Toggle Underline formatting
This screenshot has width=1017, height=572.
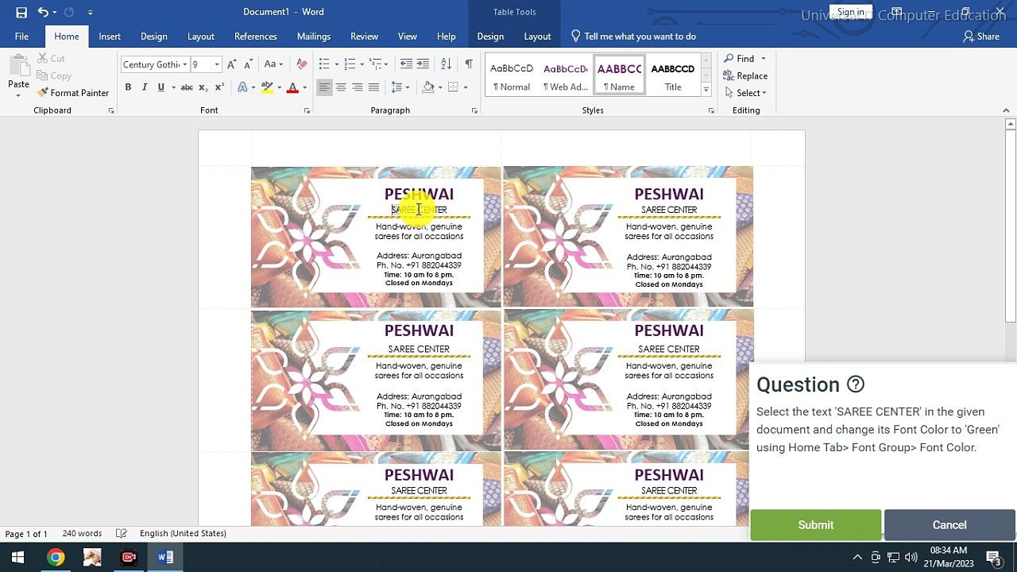pyautogui.click(x=160, y=87)
